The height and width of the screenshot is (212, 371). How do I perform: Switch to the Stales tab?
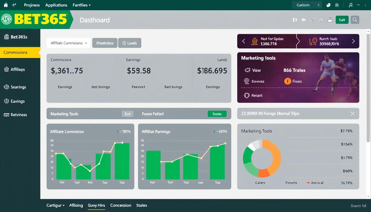pos(142,205)
